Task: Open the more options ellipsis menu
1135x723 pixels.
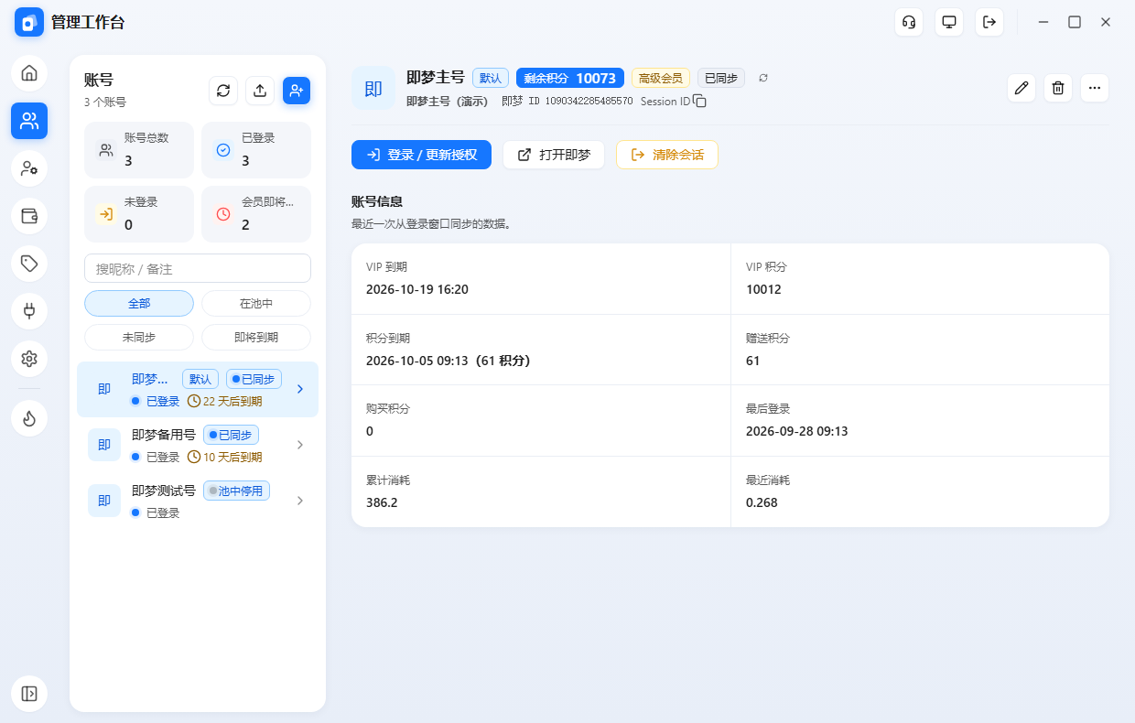Action: pyautogui.click(x=1095, y=88)
